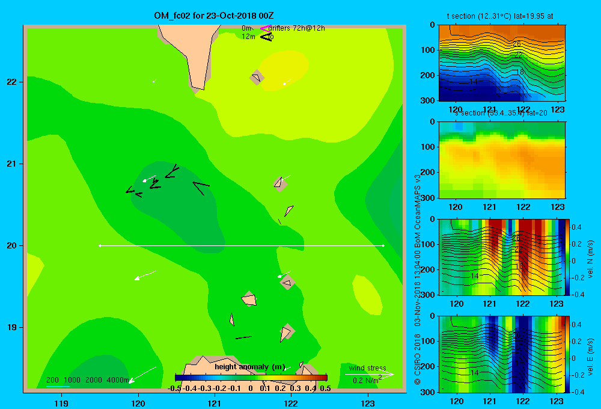Click the dark blue -0.5 end of height anomaly colorbar

click(178, 378)
